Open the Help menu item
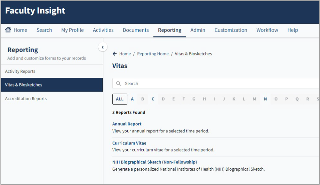 coord(292,30)
